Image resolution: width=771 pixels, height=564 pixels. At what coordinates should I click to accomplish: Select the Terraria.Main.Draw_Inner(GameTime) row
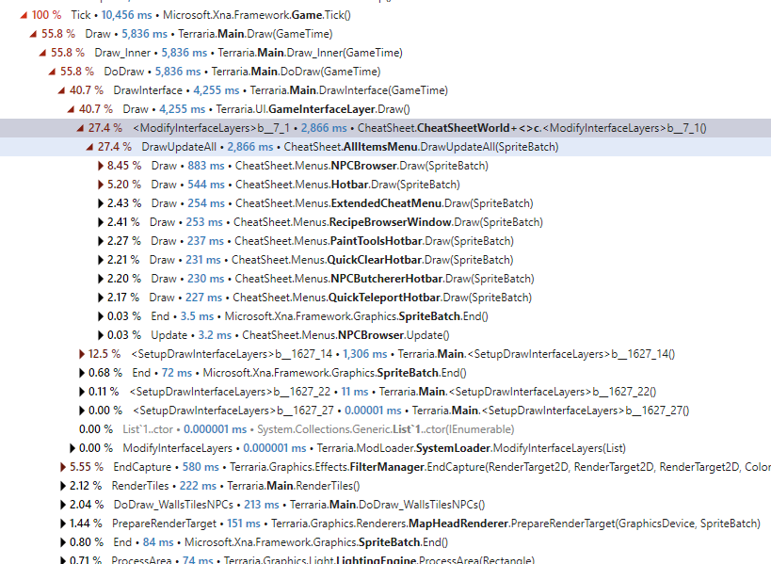386,53
